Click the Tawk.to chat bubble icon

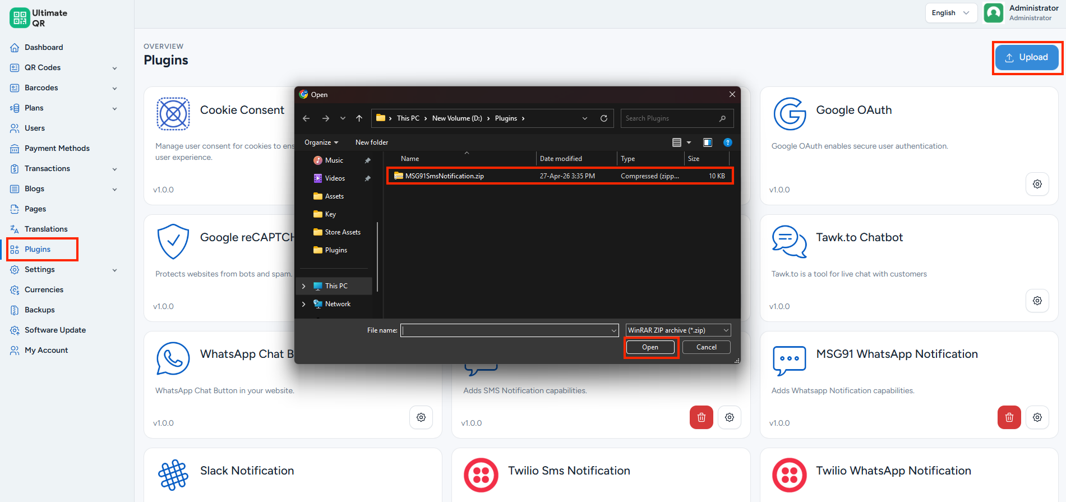[x=790, y=242]
